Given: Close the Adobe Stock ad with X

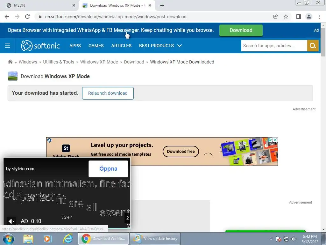Looking at the screenshot, I should 275,140.
